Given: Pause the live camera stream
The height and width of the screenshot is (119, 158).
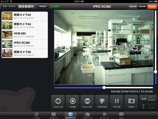Looking at the screenshot, I should tap(116, 102).
